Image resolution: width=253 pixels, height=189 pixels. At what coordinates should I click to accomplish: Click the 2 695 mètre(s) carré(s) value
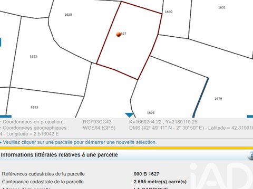[x=160, y=182]
